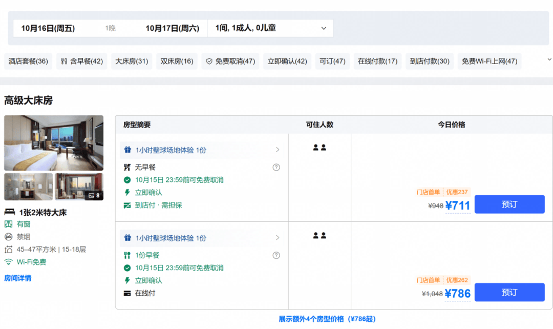Toggle the 双床房(16) filter

point(177,61)
